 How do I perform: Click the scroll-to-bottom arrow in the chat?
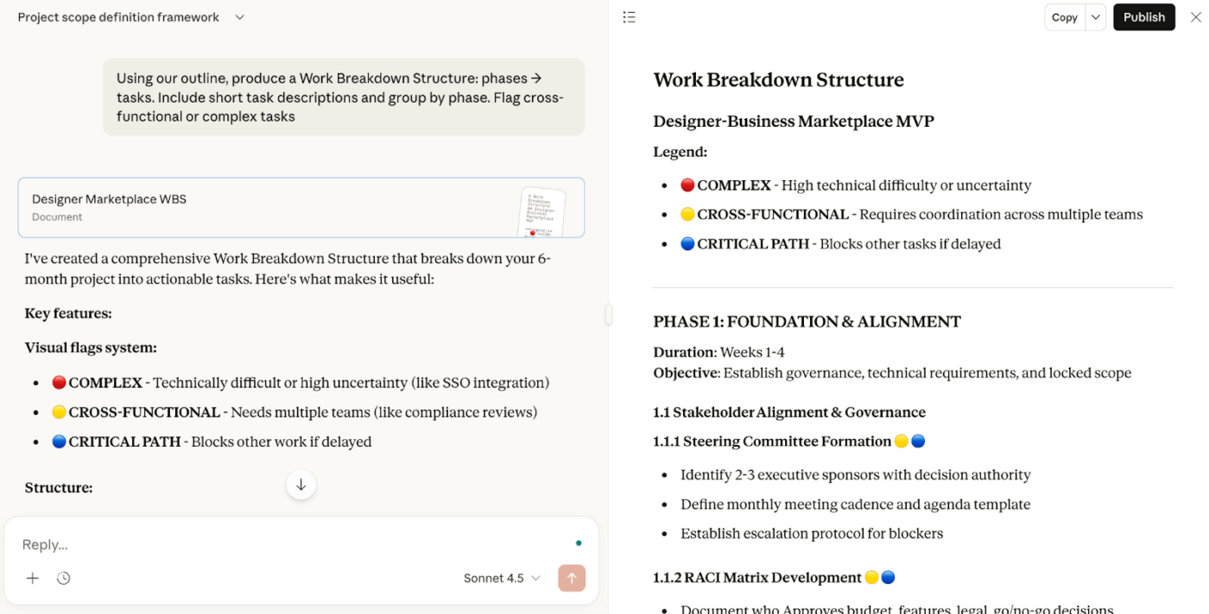pyautogui.click(x=301, y=484)
